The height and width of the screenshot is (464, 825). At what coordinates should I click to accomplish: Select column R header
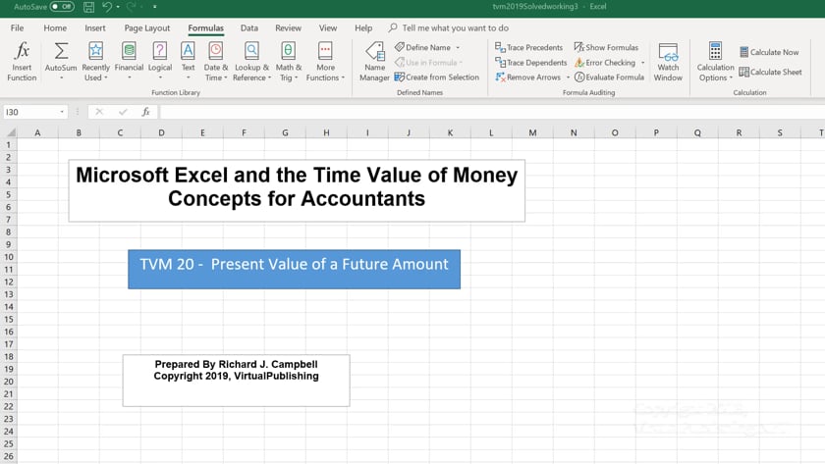pos(739,133)
